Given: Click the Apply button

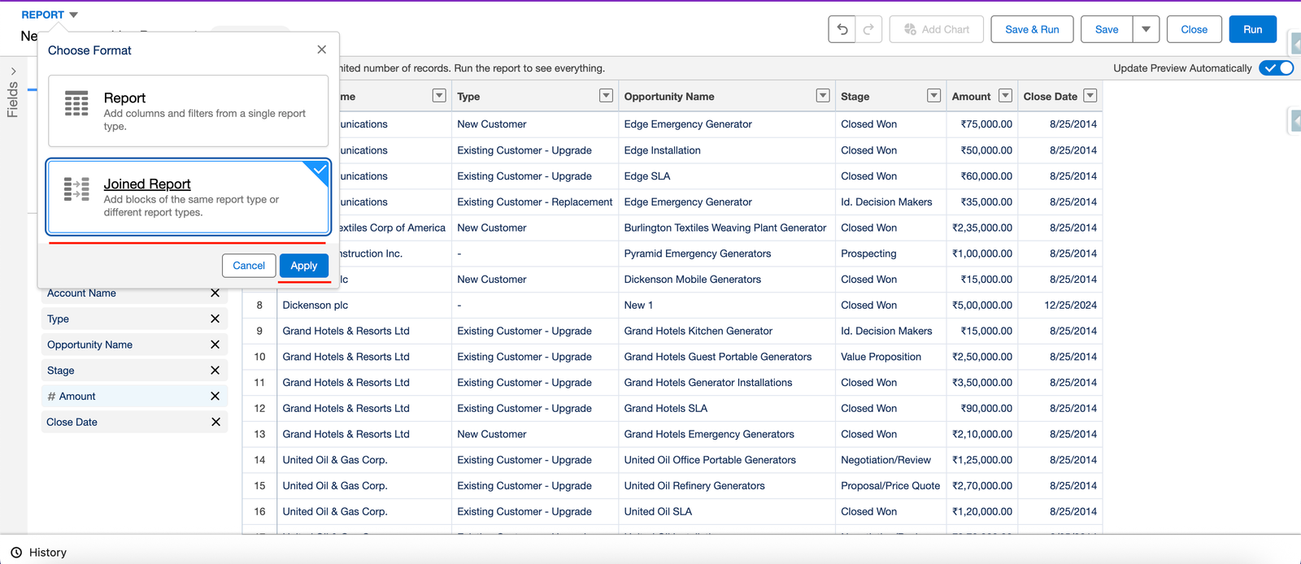Looking at the screenshot, I should pos(303,266).
